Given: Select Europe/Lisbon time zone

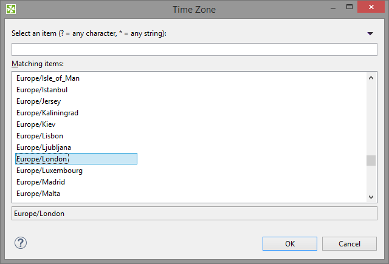Looking at the screenshot, I should pos(40,136).
